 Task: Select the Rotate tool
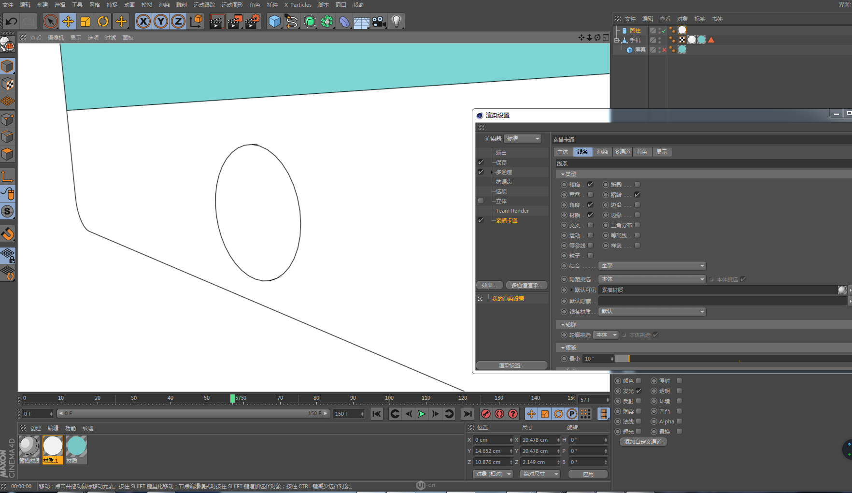point(103,21)
